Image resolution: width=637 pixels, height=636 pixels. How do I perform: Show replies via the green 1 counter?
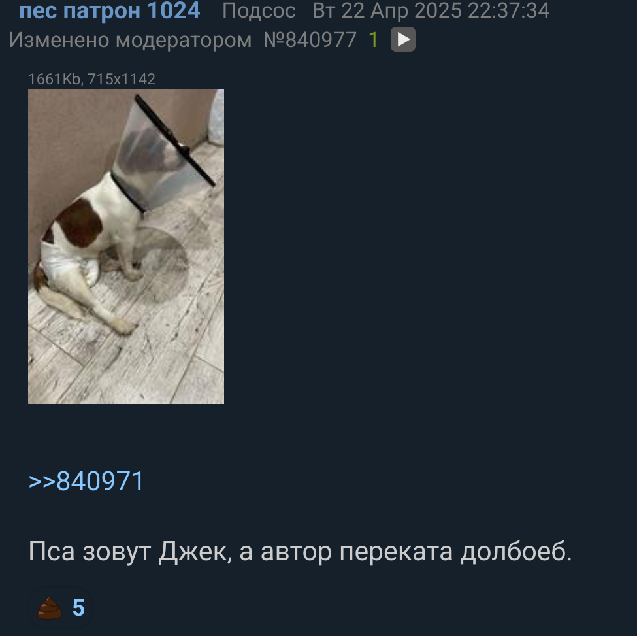click(x=373, y=40)
